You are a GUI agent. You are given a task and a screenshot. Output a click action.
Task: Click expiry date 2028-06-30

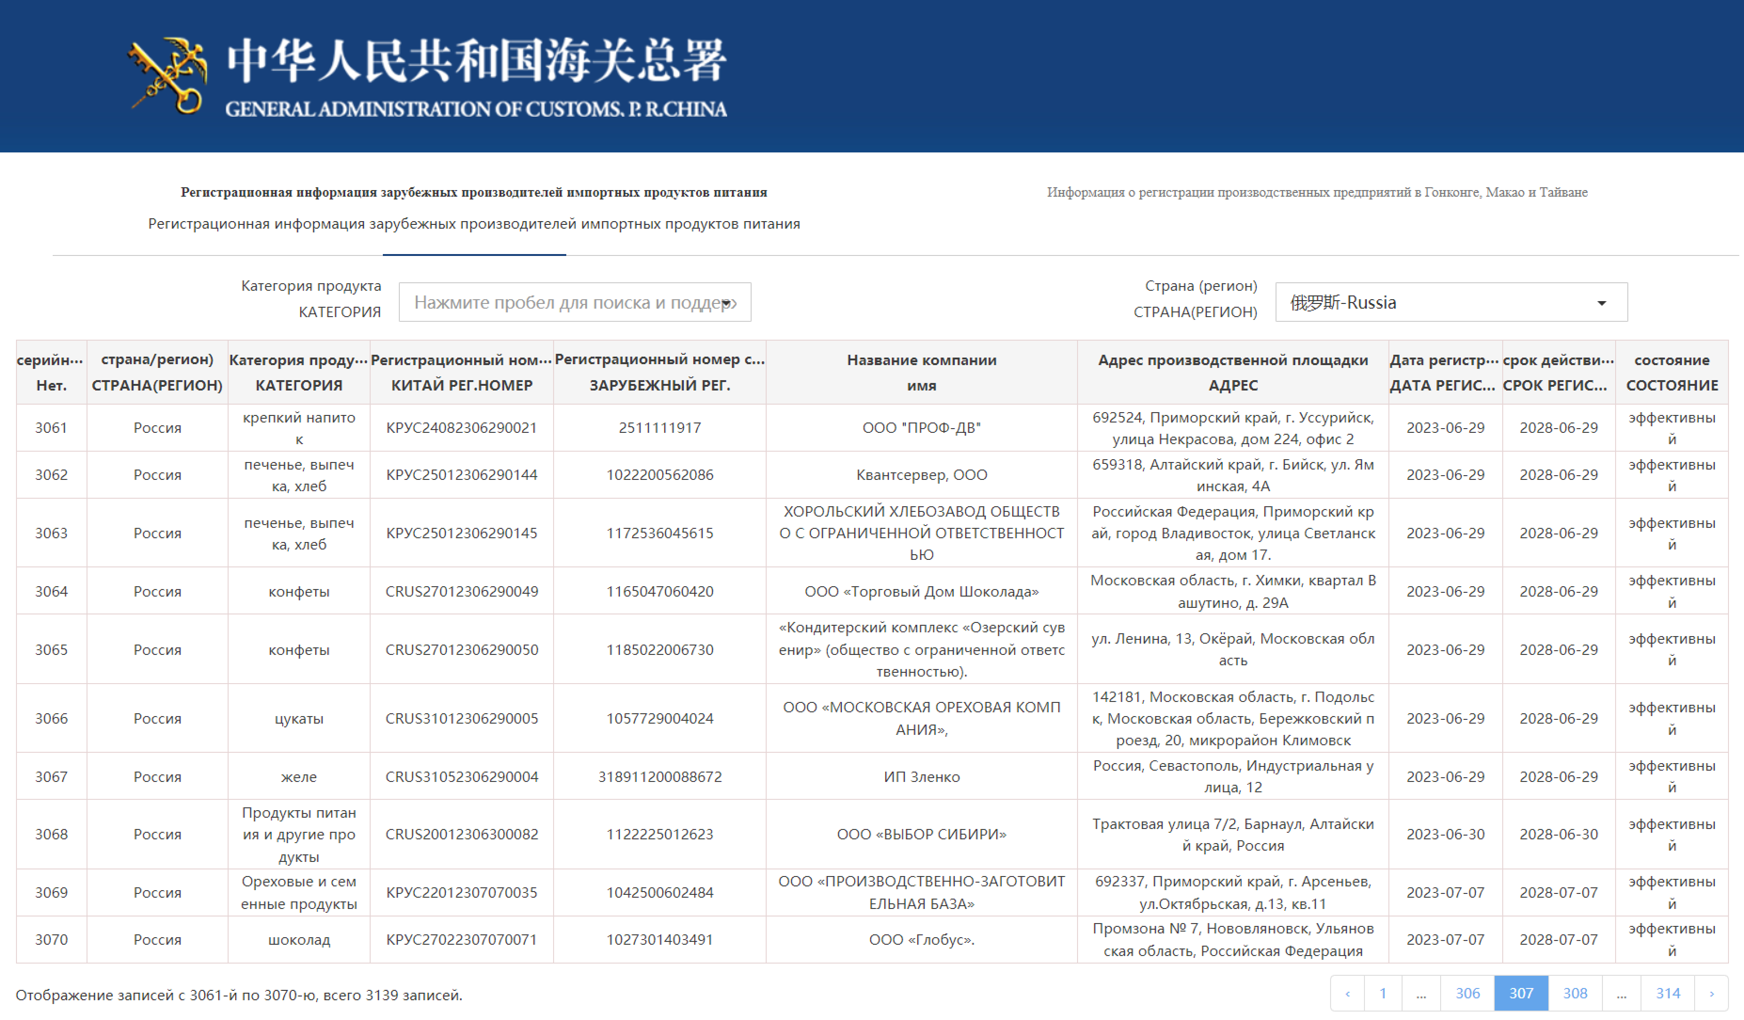pyautogui.click(x=1559, y=835)
